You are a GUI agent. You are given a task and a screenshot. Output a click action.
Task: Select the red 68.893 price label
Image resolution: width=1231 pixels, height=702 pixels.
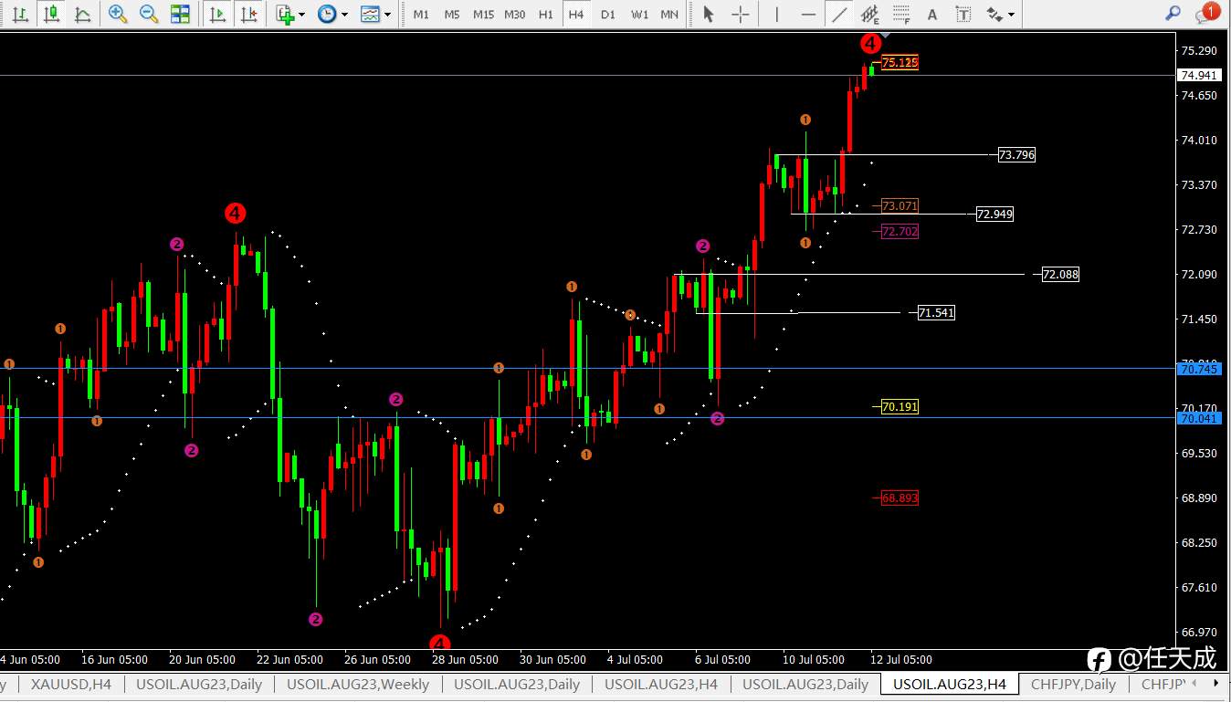pyautogui.click(x=900, y=498)
